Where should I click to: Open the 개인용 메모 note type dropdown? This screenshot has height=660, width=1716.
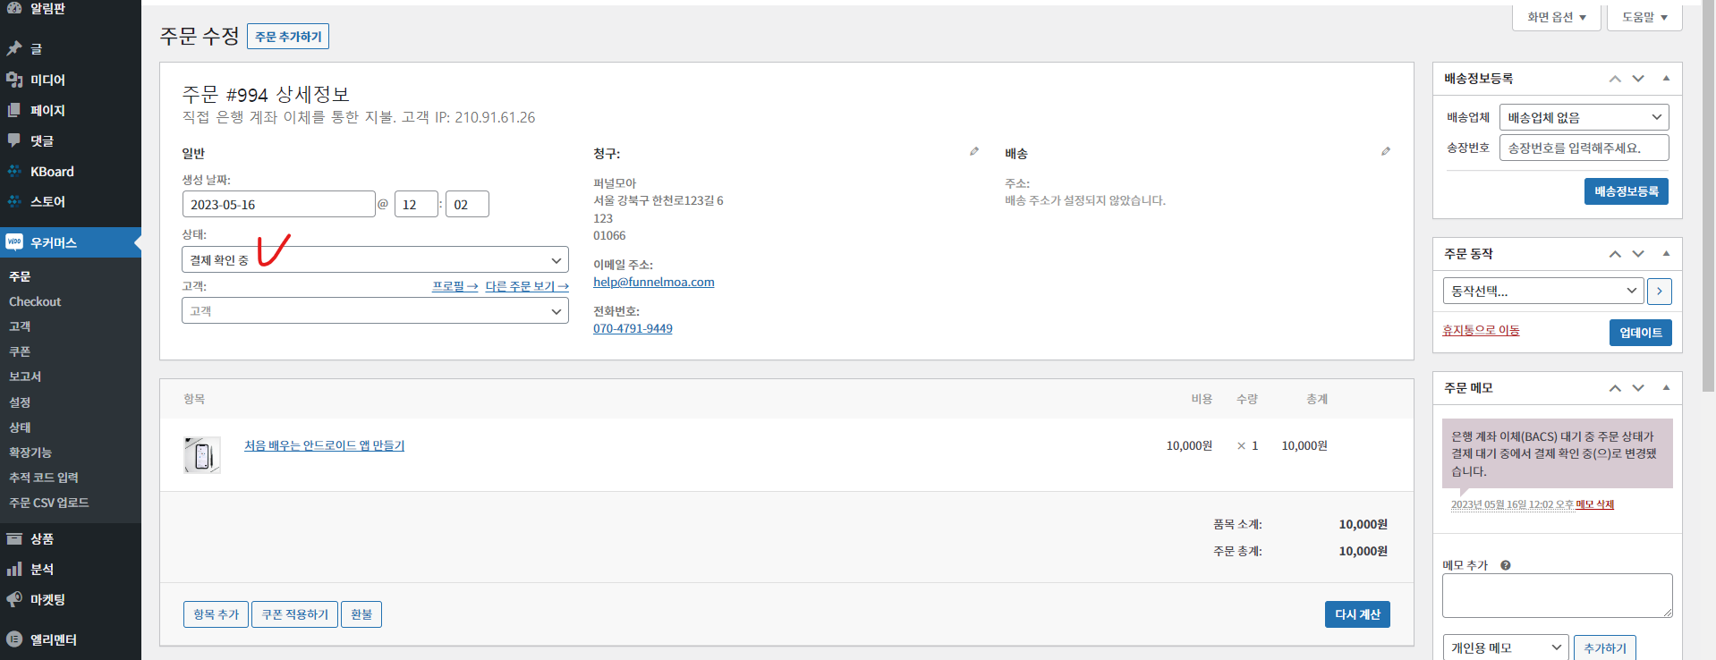click(1505, 647)
